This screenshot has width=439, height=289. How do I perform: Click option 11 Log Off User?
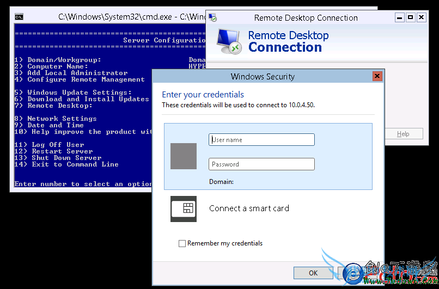[49, 145]
